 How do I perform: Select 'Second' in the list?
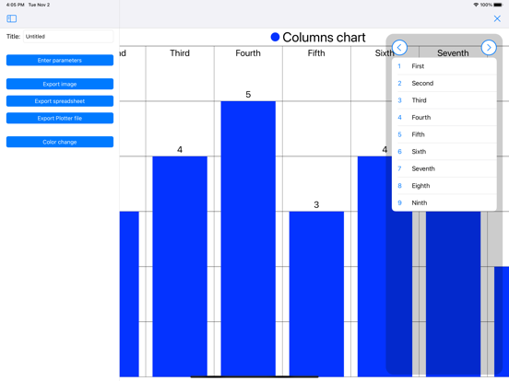[444, 83]
